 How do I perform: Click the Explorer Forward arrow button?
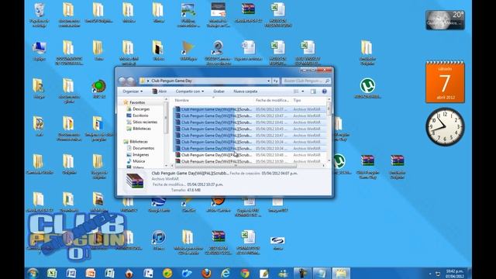tap(131, 81)
